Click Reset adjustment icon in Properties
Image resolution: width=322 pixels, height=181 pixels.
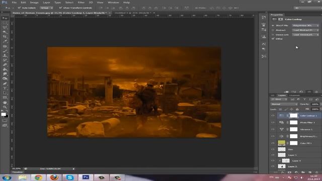pos(301,92)
